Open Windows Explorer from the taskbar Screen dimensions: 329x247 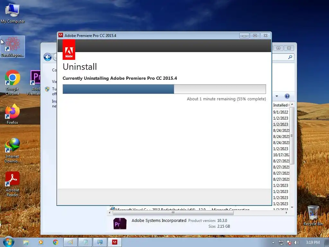click(26, 242)
